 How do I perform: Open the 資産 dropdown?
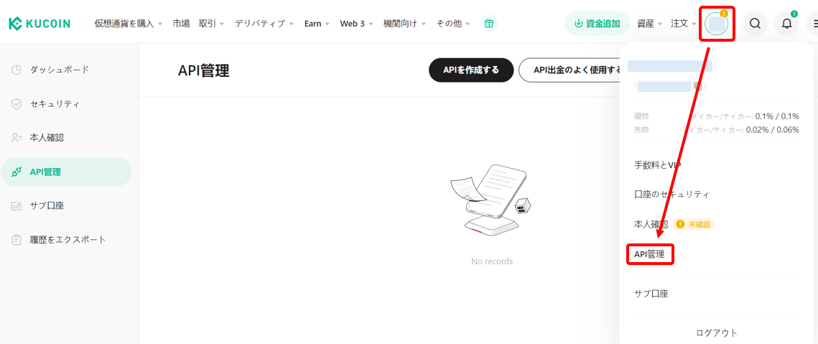[x=649, y=24]
